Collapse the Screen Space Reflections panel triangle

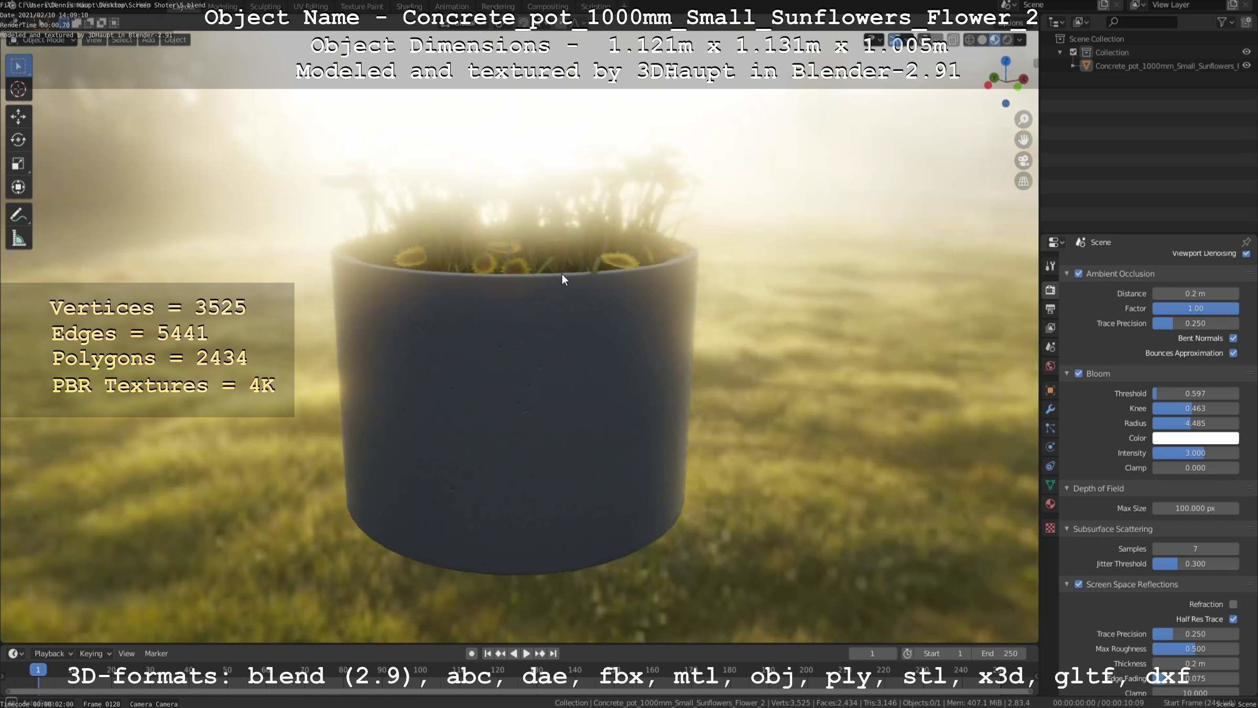pyautogui.click(x=1067, y=584)
